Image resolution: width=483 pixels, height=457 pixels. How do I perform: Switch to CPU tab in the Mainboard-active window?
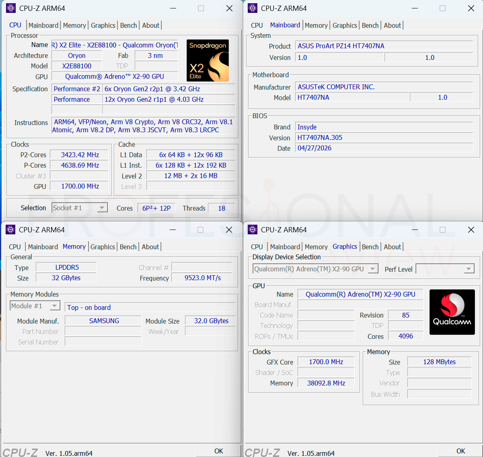pos(257,25)
